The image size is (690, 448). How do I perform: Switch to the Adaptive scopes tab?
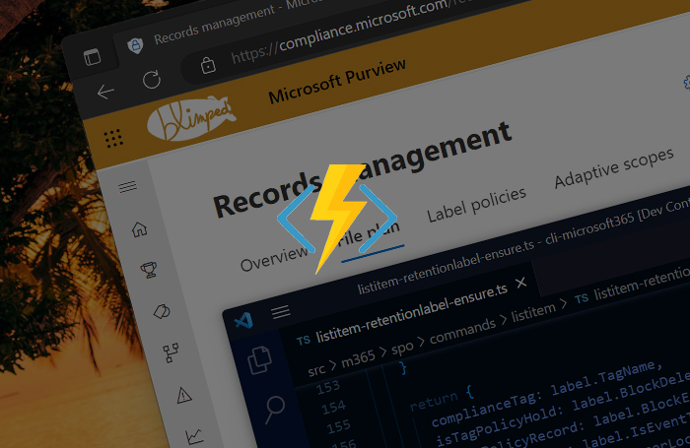pyautogui.click(x=614, y=167)
